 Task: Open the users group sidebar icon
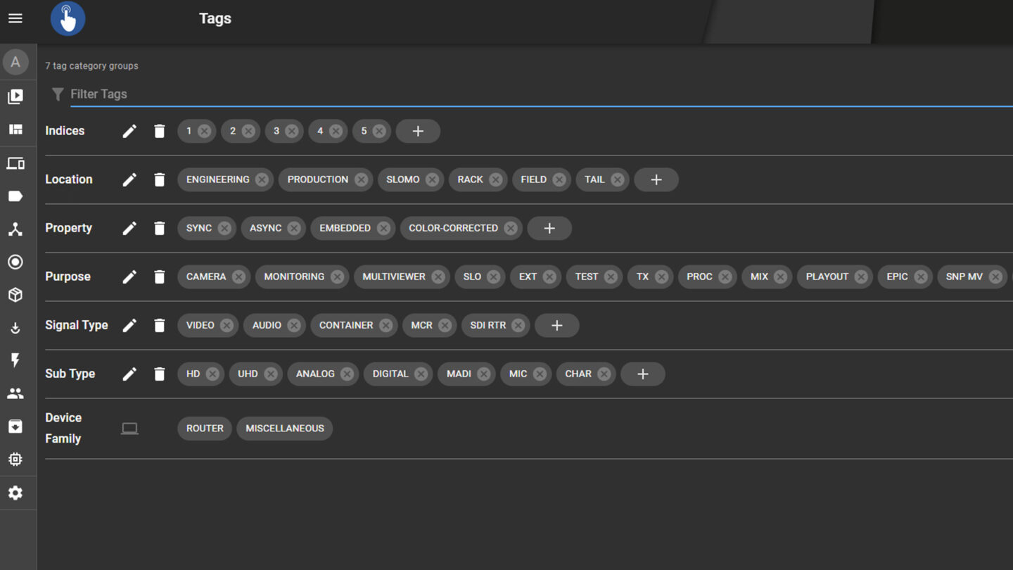(x=15, y=393)
